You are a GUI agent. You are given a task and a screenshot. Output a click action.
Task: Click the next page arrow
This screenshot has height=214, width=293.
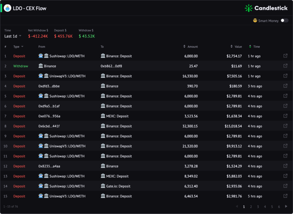coord(286,206)
